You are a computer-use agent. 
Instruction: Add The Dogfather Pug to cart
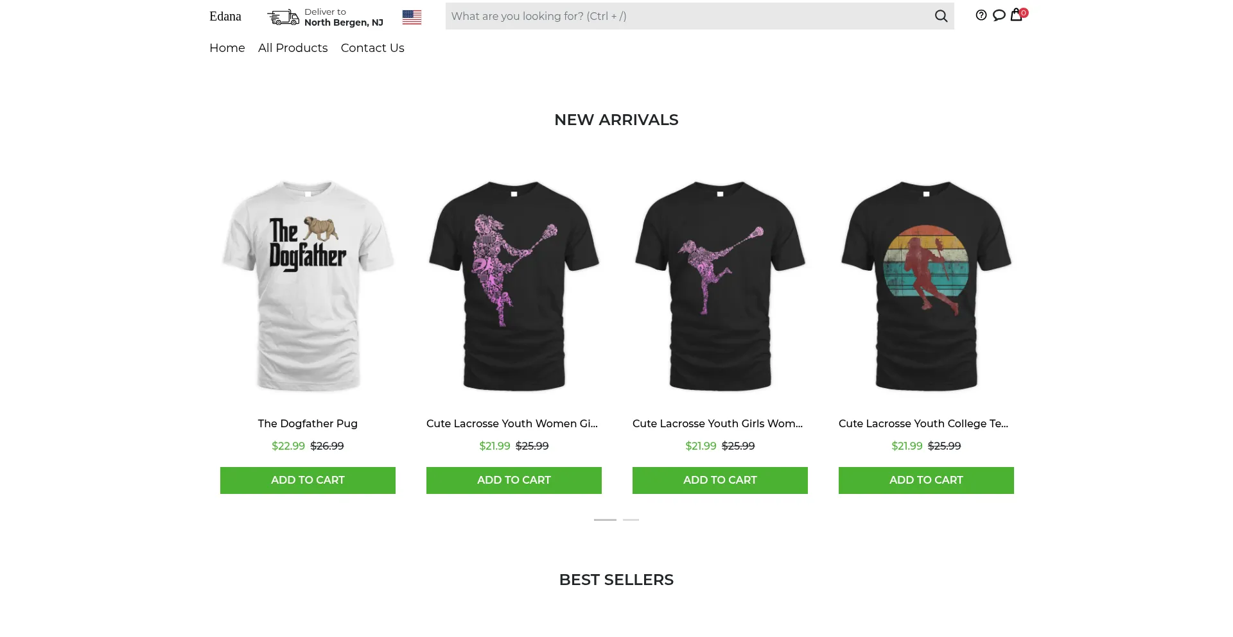(308, 480)
